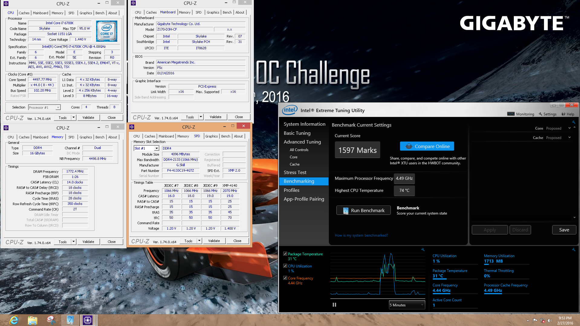Click CPU-Z icon of the CPU window title bar
The width and height of the screenshot is (580, 326).
[x=6, y=4]
